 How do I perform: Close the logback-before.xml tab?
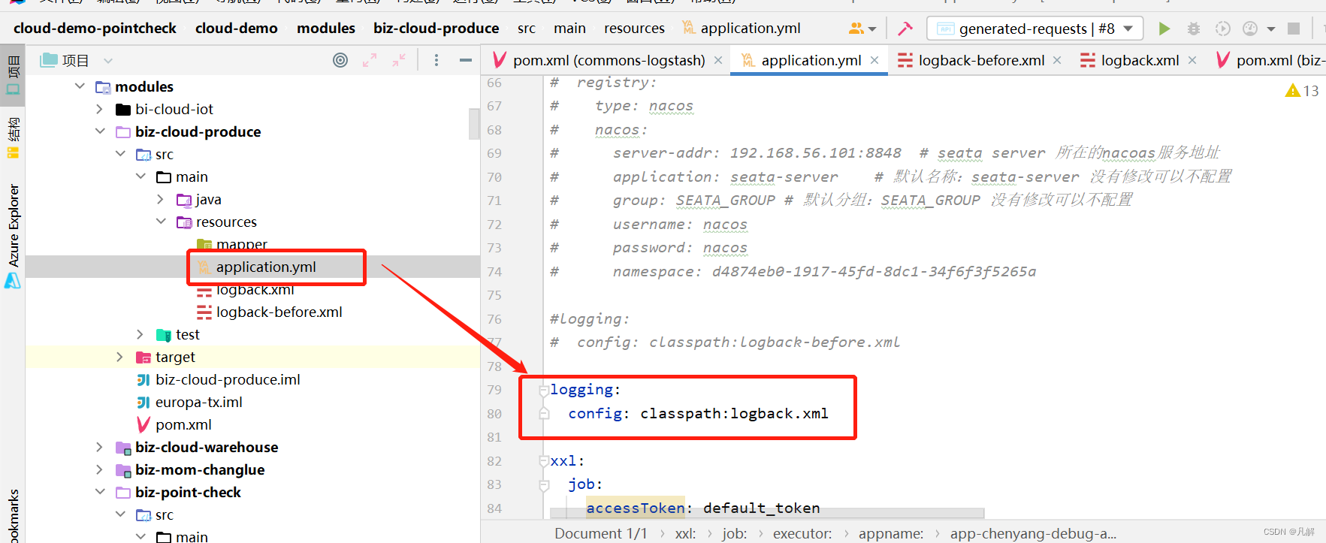tap(1057, 60)
